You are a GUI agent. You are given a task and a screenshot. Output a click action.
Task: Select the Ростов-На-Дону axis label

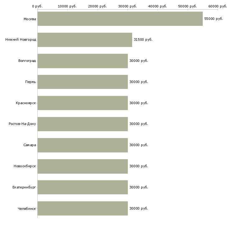pos(22,124)
